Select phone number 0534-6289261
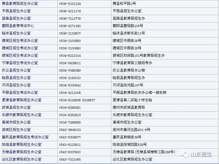 click(x=70, y=107)
